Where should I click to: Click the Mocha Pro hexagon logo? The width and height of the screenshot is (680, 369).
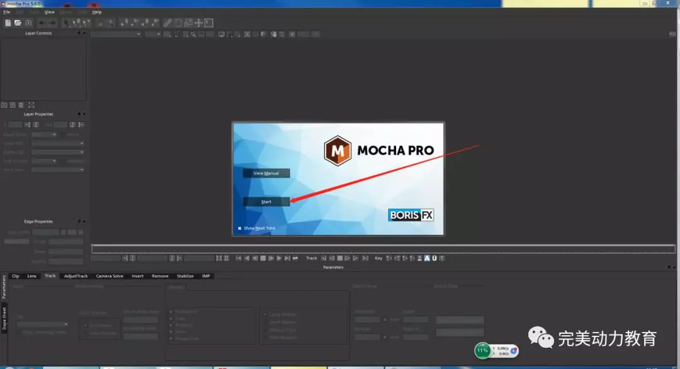337,151
